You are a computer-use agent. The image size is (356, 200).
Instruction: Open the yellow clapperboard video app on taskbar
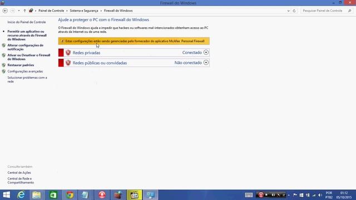135,195
